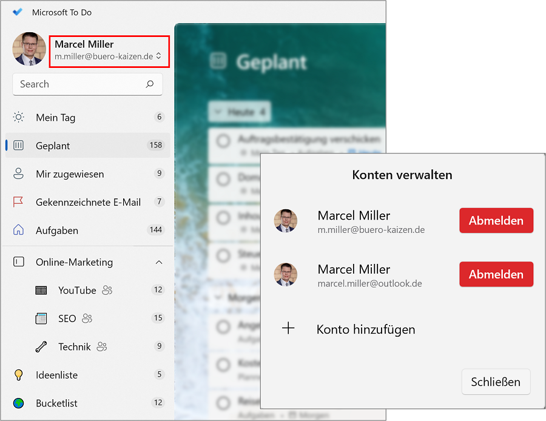This screenshot has height=421, width=546.
Task: Mark Auftragsbestätigung verschicken task complete
Action: coord(223,141)
